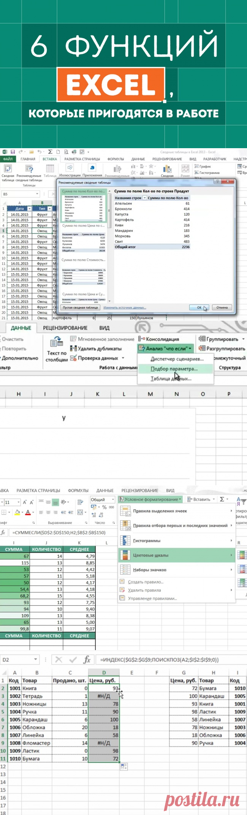The height and width of the screenshot is (815, 247).
Task: Click the increase font size icon
Action: (25, 502)
